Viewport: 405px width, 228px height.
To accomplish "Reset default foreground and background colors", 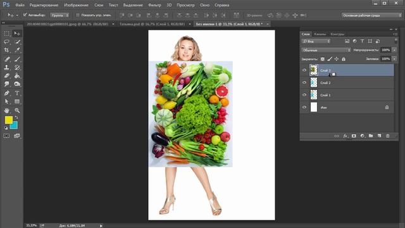I will click(x=6, y=128).
